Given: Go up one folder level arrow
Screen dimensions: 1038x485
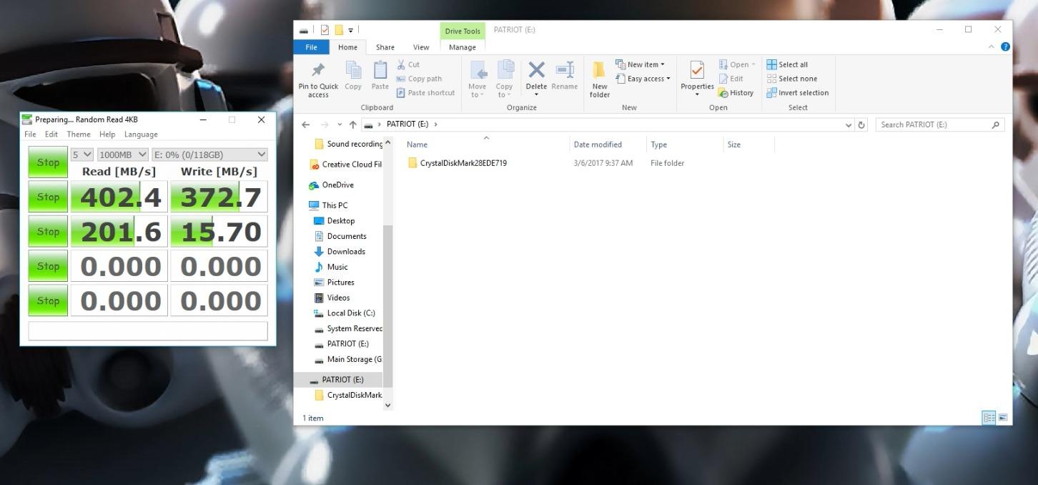Looking at the screenshot, I should click(352, 124).
